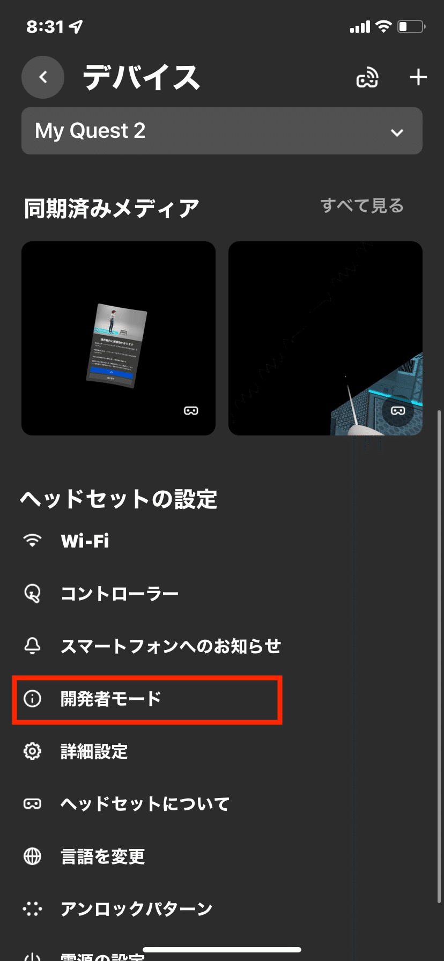
Task: Tap the globe icon for 言語を変更
Action: click(x=32, y=856)
